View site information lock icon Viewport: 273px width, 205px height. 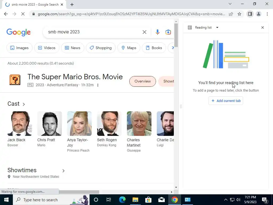point(34,14)
